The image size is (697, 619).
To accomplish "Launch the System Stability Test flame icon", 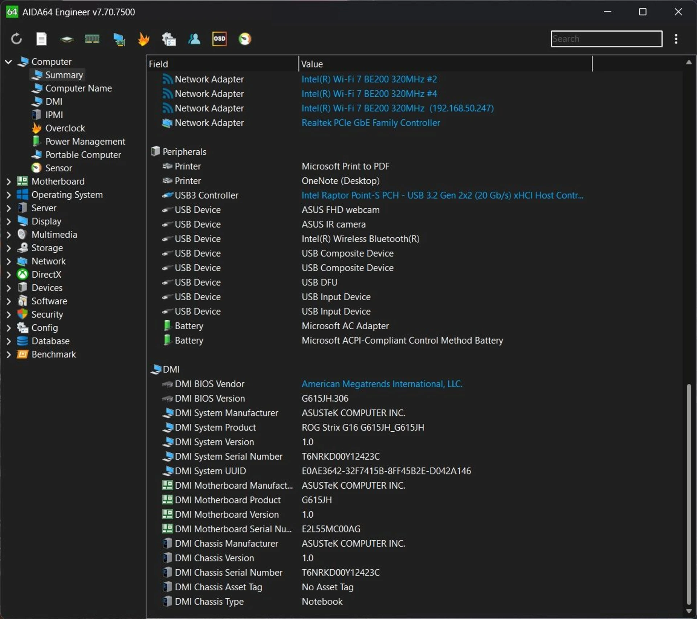I will point(144,39).
